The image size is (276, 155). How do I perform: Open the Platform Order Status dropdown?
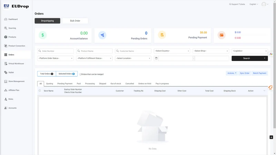click(x=55, y=58)
